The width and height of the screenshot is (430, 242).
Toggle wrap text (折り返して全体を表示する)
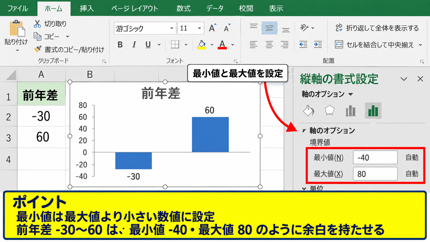[x=377, y=28]
